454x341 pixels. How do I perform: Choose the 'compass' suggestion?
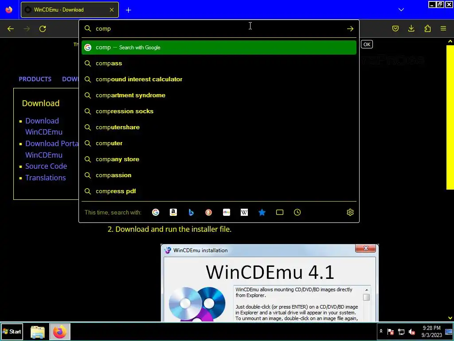click(x=219, y=63)
